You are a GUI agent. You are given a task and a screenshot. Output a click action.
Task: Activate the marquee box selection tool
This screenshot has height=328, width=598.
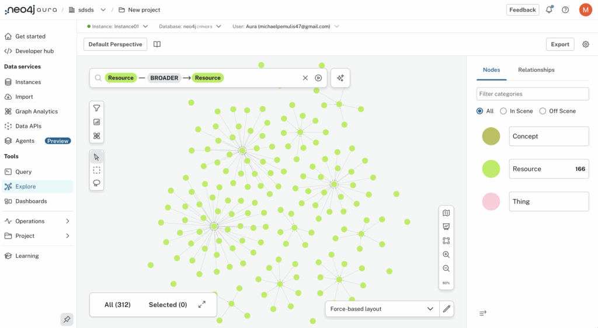tap(97, 170)
